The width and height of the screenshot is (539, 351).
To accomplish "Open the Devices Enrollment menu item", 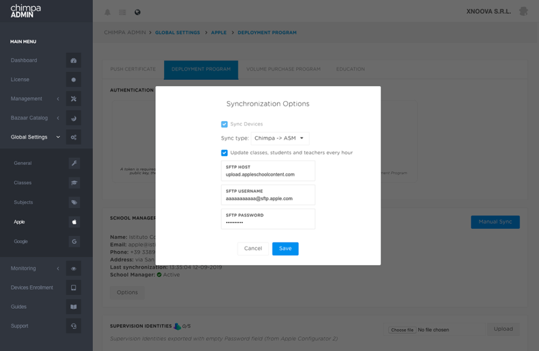I will click(x=32, y=288).
